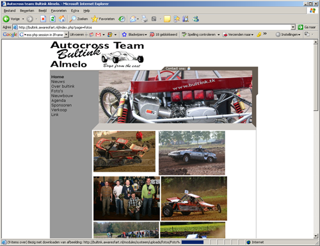The height and width of the screenshot is (246, 320).
Task: Open the group photo with trophies thumbnail
Action: pyautogui.click(x=127, y=199)
